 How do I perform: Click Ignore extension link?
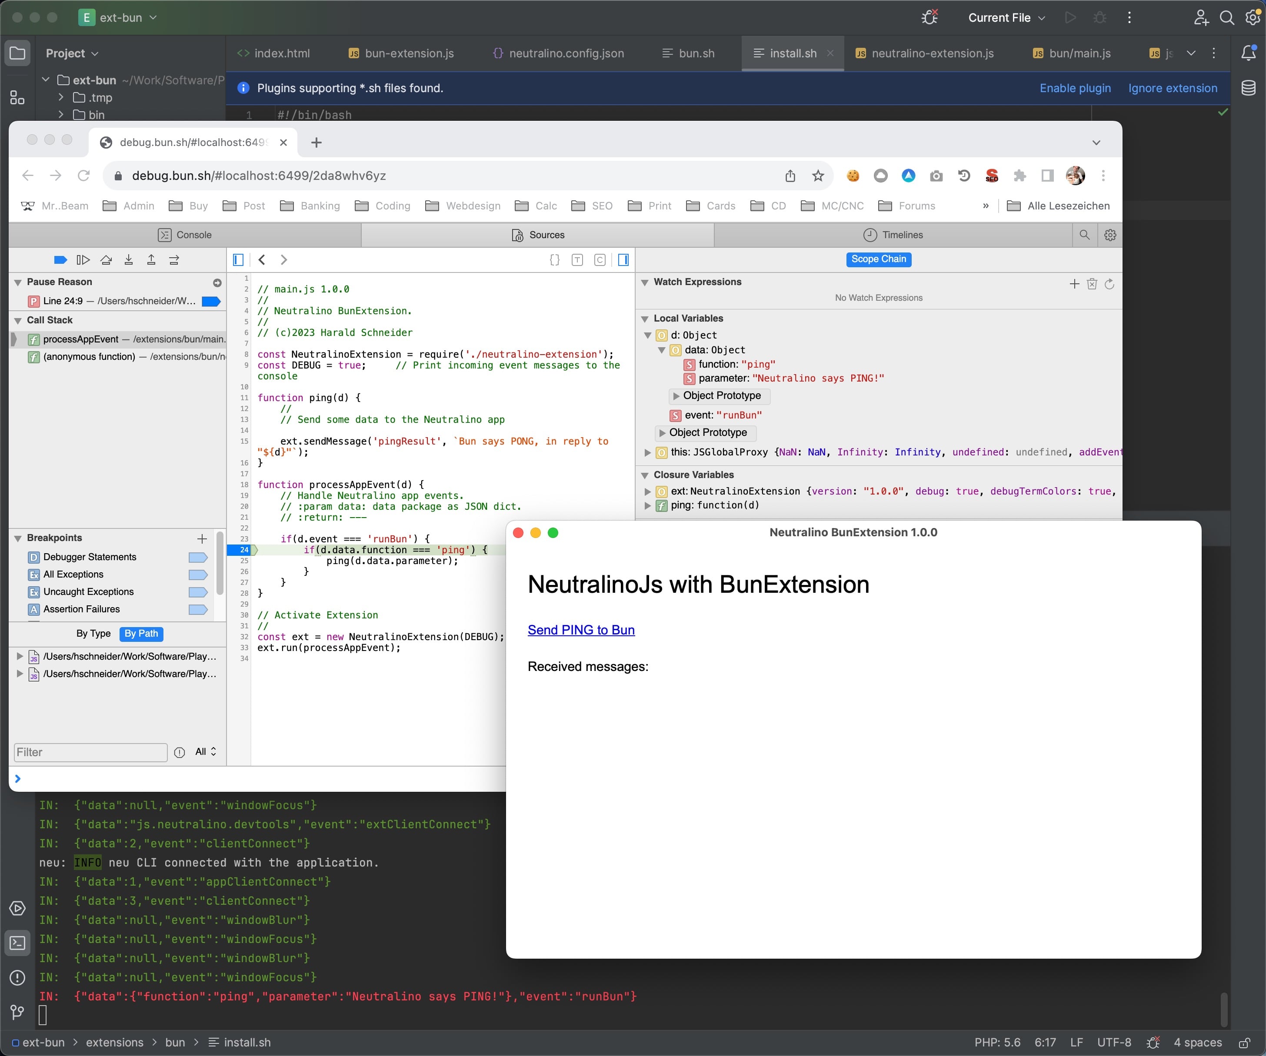(x=1173, y=88)
